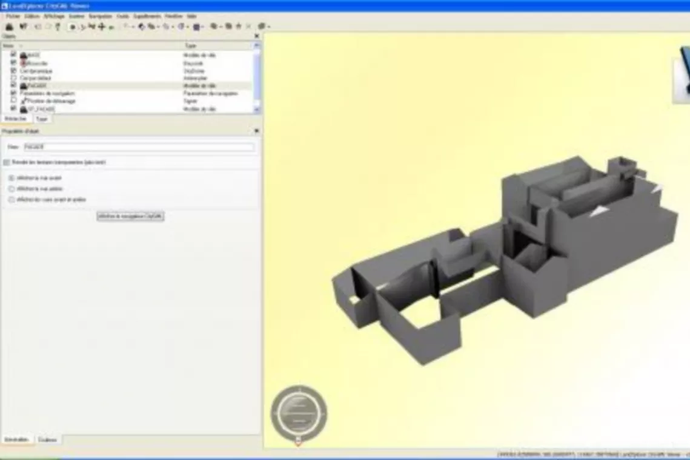The height and width of the screenshot is (460, 690).
Task: Click the X icon in the toolbar
Action: point(248,27)
